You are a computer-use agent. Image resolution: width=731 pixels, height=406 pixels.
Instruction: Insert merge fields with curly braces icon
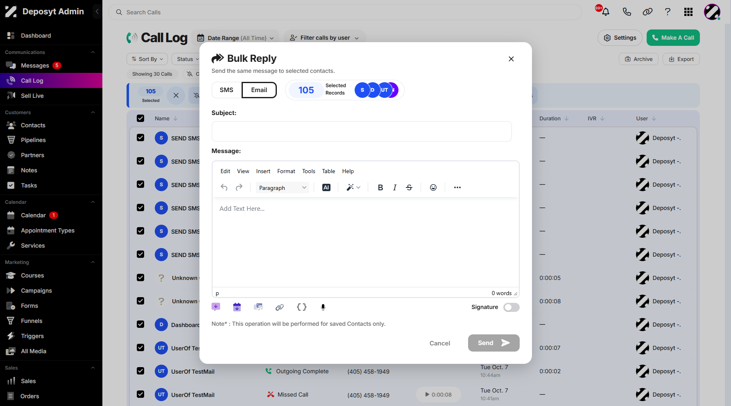pos(302,307)
